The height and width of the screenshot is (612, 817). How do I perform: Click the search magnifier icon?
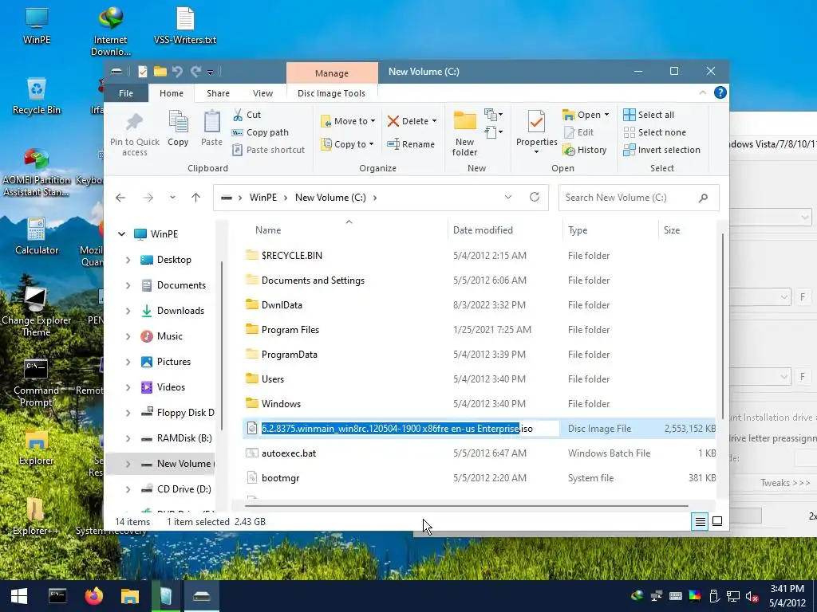click(703, 198)
